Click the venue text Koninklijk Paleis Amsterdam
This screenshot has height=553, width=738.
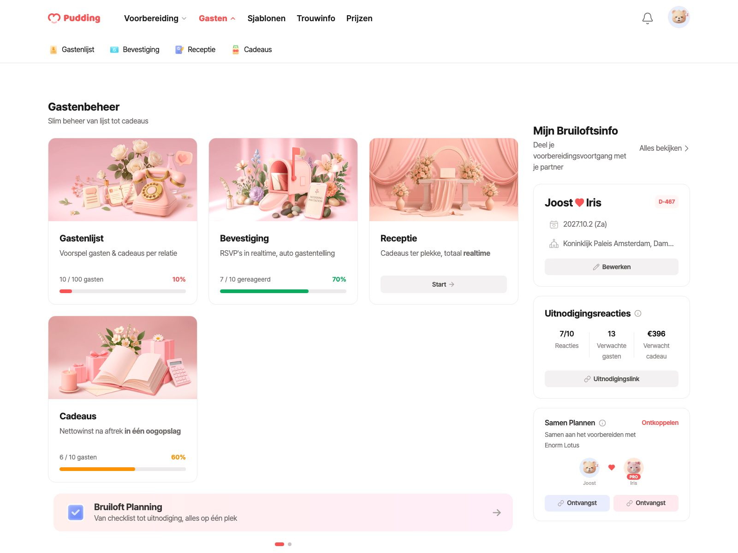618,243
